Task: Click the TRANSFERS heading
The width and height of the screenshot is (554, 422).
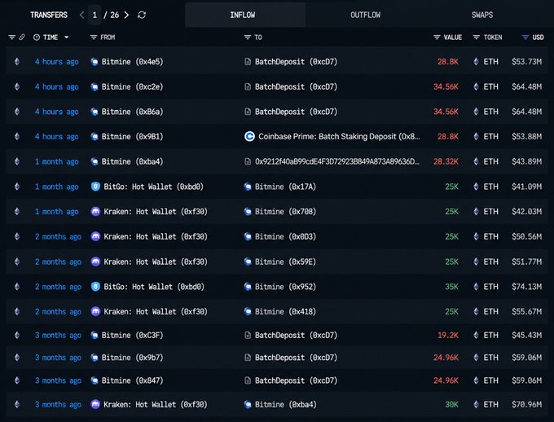Action: (48, 15)
